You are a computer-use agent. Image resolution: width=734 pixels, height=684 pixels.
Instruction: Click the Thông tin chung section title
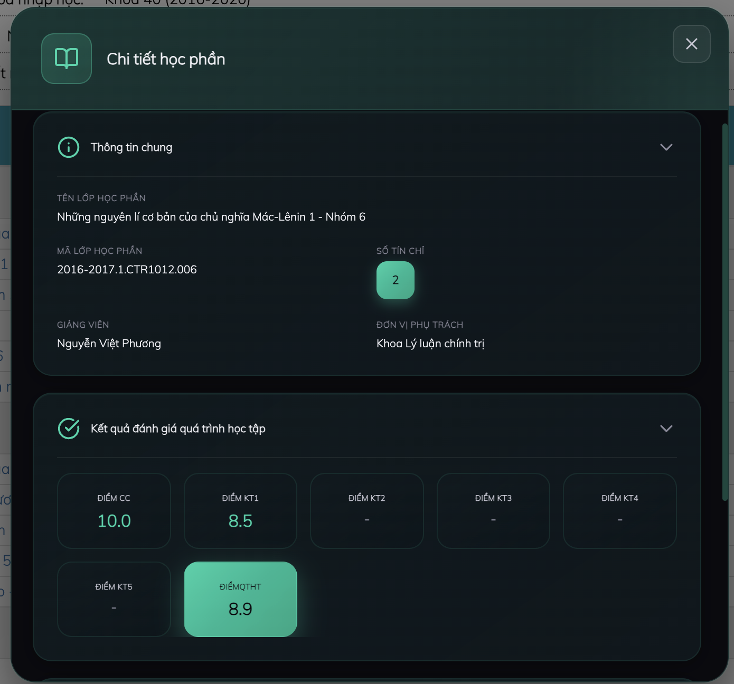point(131,147)
